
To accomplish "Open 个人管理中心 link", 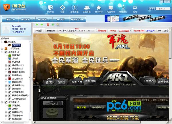I will pos(18,32).
